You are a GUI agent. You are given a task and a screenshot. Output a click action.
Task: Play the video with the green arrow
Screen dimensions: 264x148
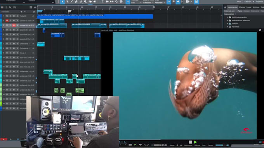point(195,142)
